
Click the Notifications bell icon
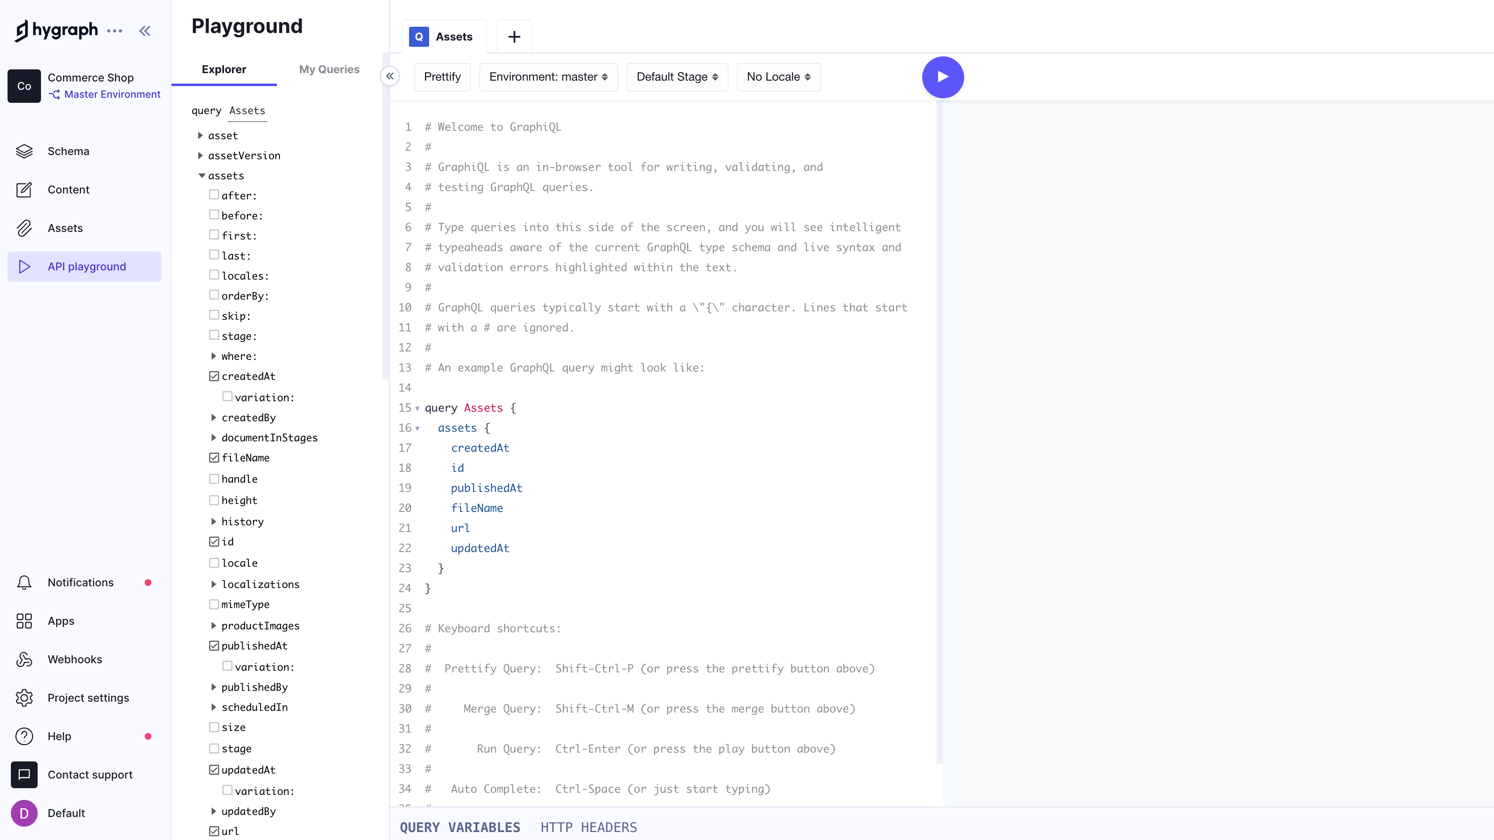coord(24,582)
